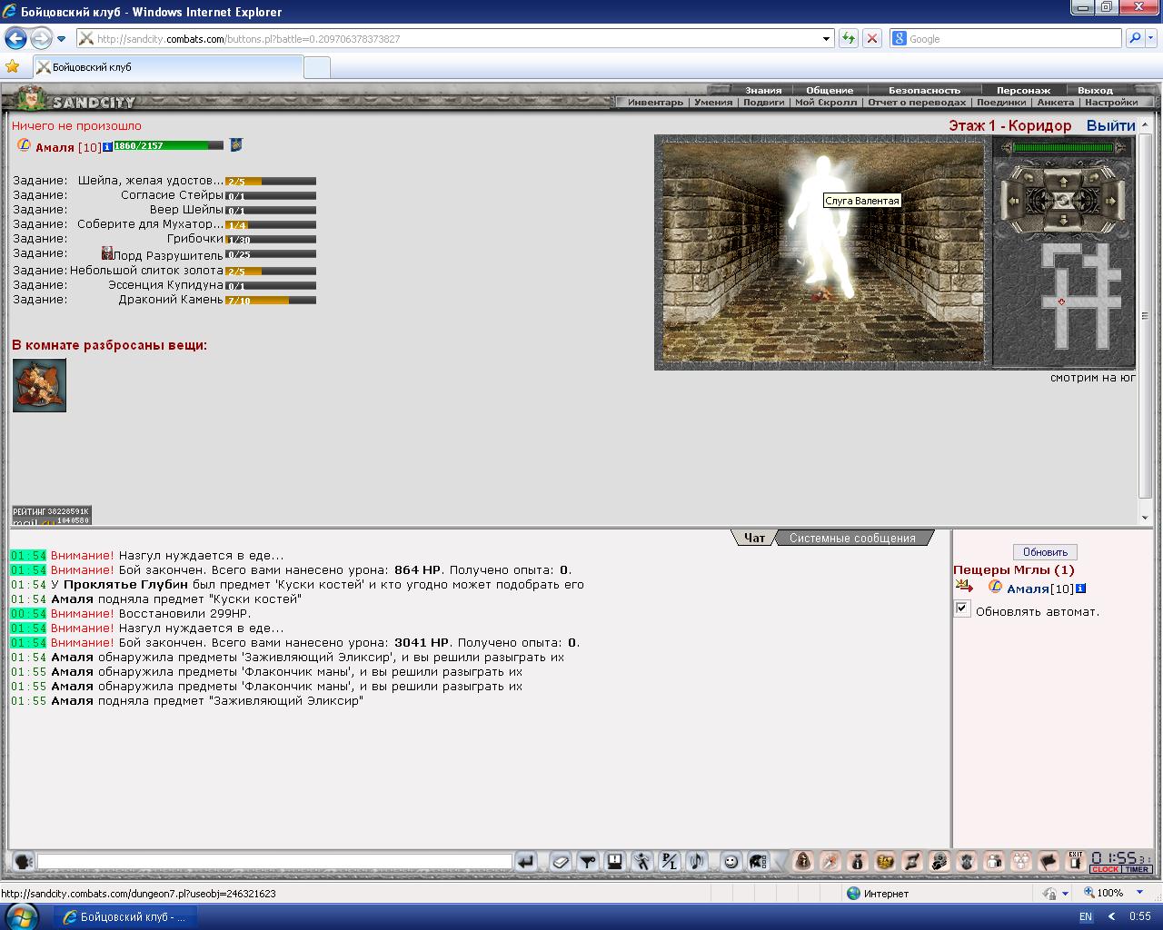Clear chat with the eraser icon
The width and height of the screenshot is (1163, 930).
point(561,862)
